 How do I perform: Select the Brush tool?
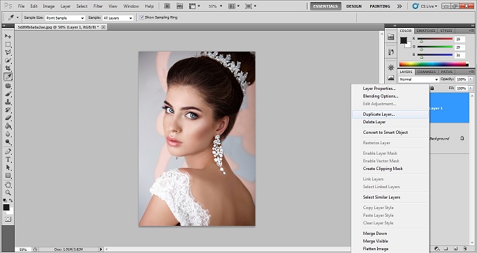tap(8, 94)
